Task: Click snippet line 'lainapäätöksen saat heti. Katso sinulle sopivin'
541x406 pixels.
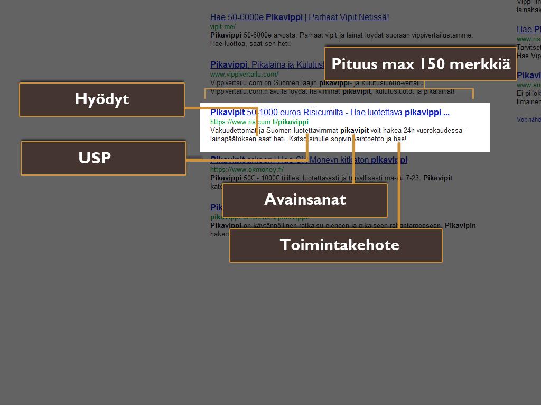Action: click(281, 139)
